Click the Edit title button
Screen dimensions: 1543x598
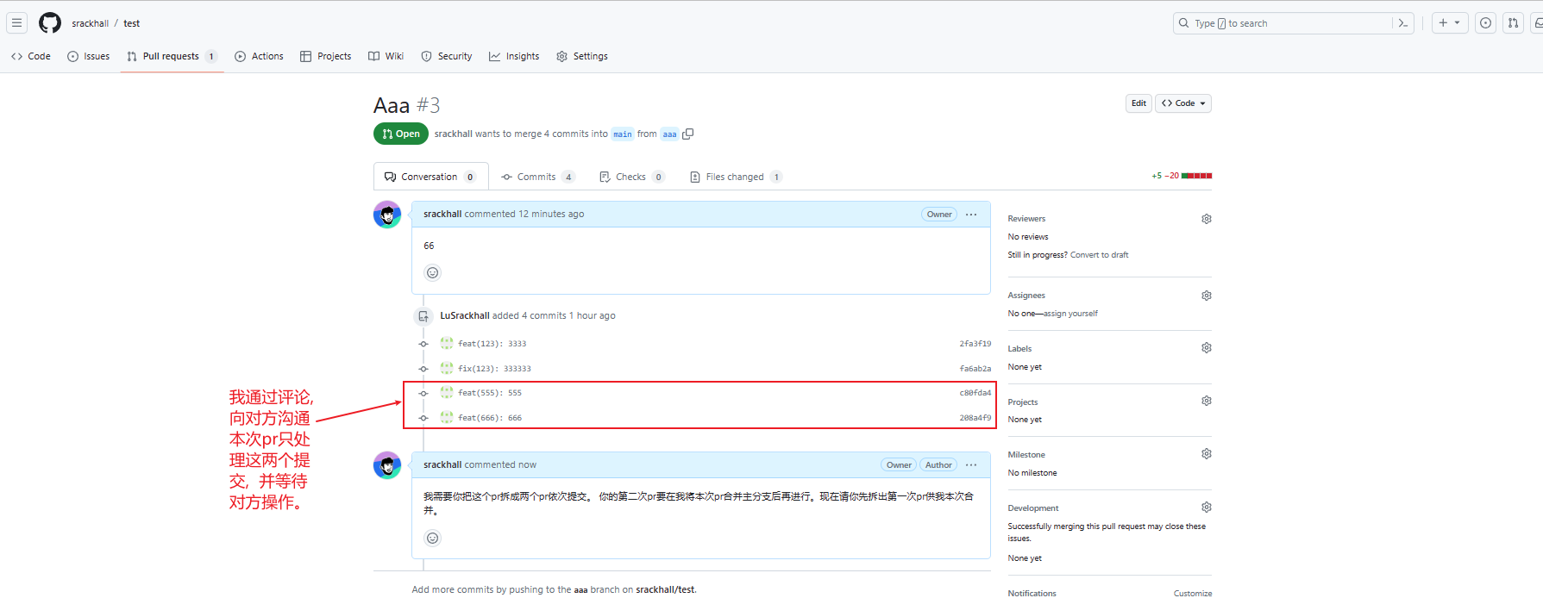[x=1138, y=103]
